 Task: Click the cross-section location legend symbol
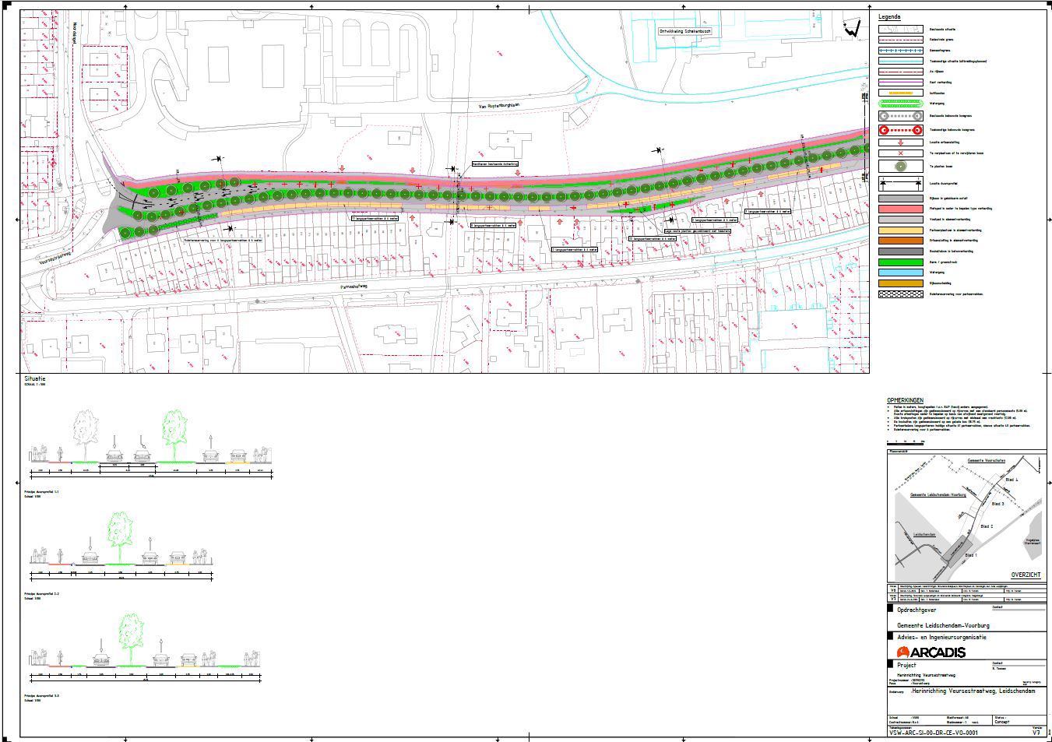[x=899, y=184]
